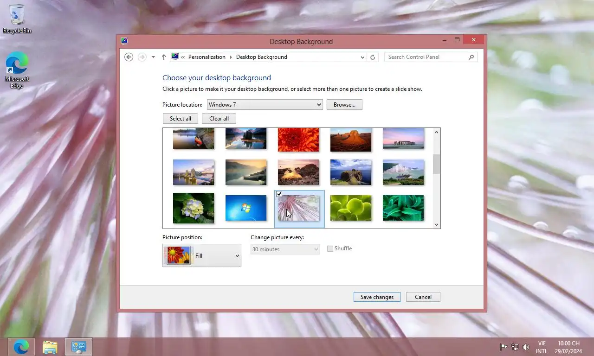
Task: Select the white chalk cliffs wallpaper
Action: click(403, 172)
